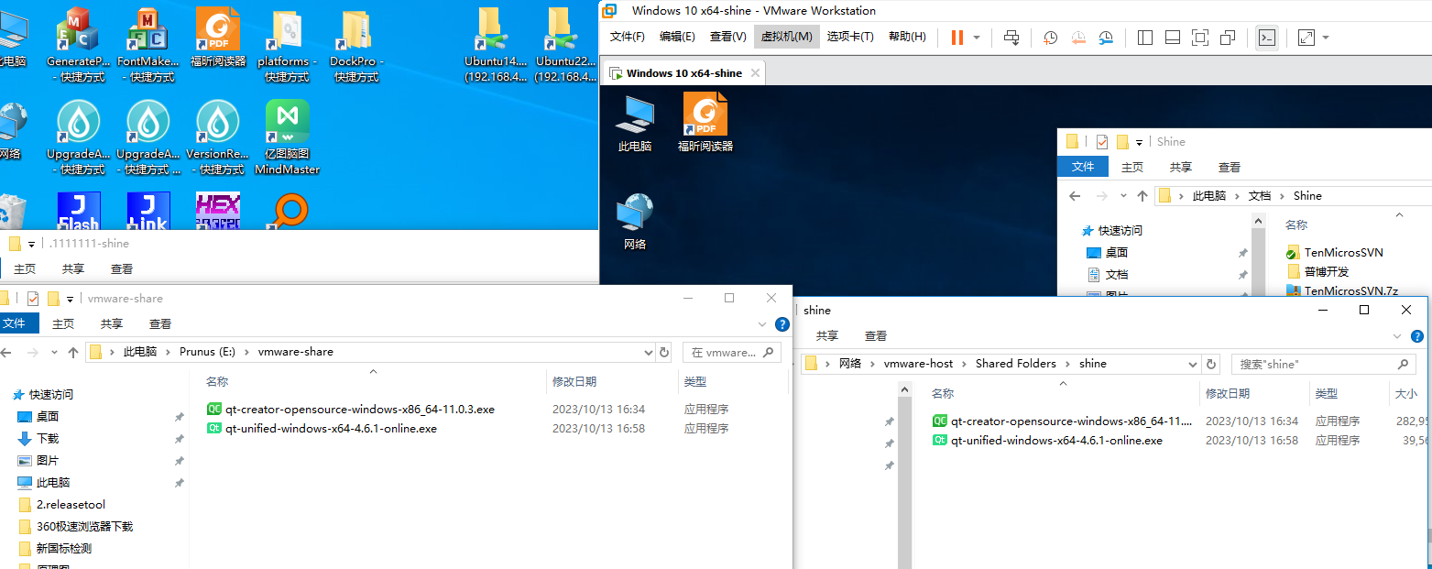Image resolution: width=1432 pixels, height=569 pixels.
Task: Click up-arrow navigation in vmware-share window
Action: [x=73, y=352]
